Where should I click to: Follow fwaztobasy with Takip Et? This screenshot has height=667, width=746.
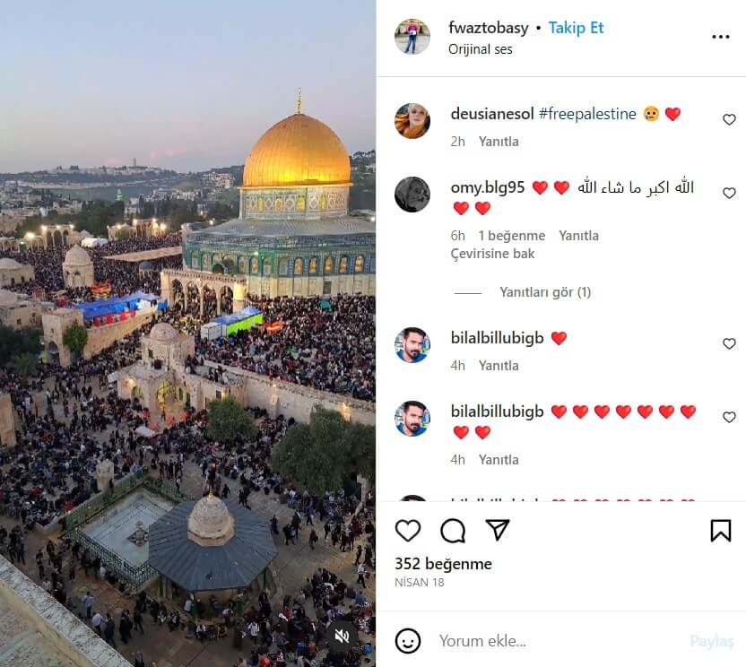576,28
